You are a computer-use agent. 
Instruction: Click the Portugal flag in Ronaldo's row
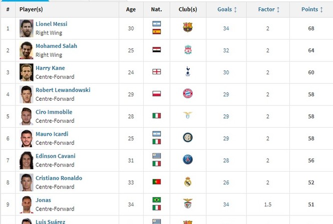pyautogui.click(x=157, y=182)
